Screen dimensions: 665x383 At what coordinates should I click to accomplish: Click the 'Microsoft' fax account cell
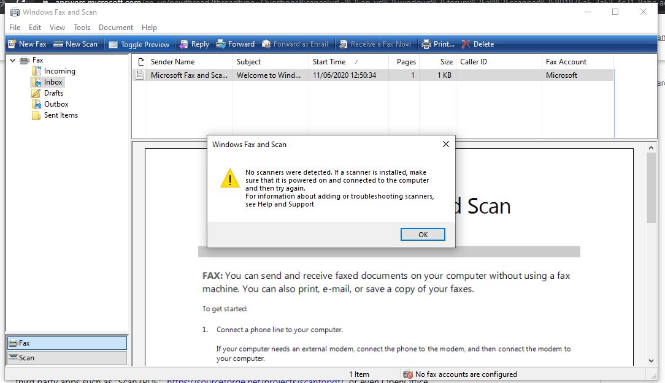click(x=561, y=75)
